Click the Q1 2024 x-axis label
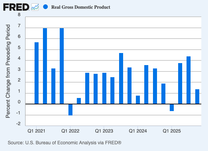This screenshot has height=151, width=208. point(138,130)
